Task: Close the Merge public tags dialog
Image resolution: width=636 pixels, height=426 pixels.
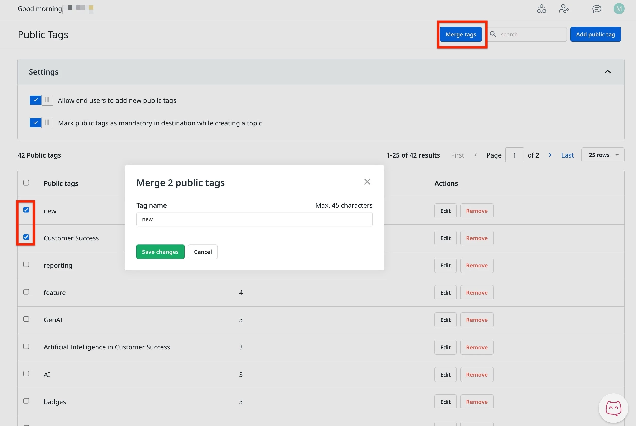Action: click(367, 182)
